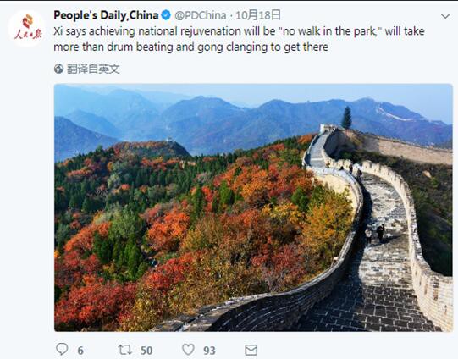Click the reply speech bubble icon
This screenshot has height=359, width=458.
pyautogui.click(x=62, y=349)
